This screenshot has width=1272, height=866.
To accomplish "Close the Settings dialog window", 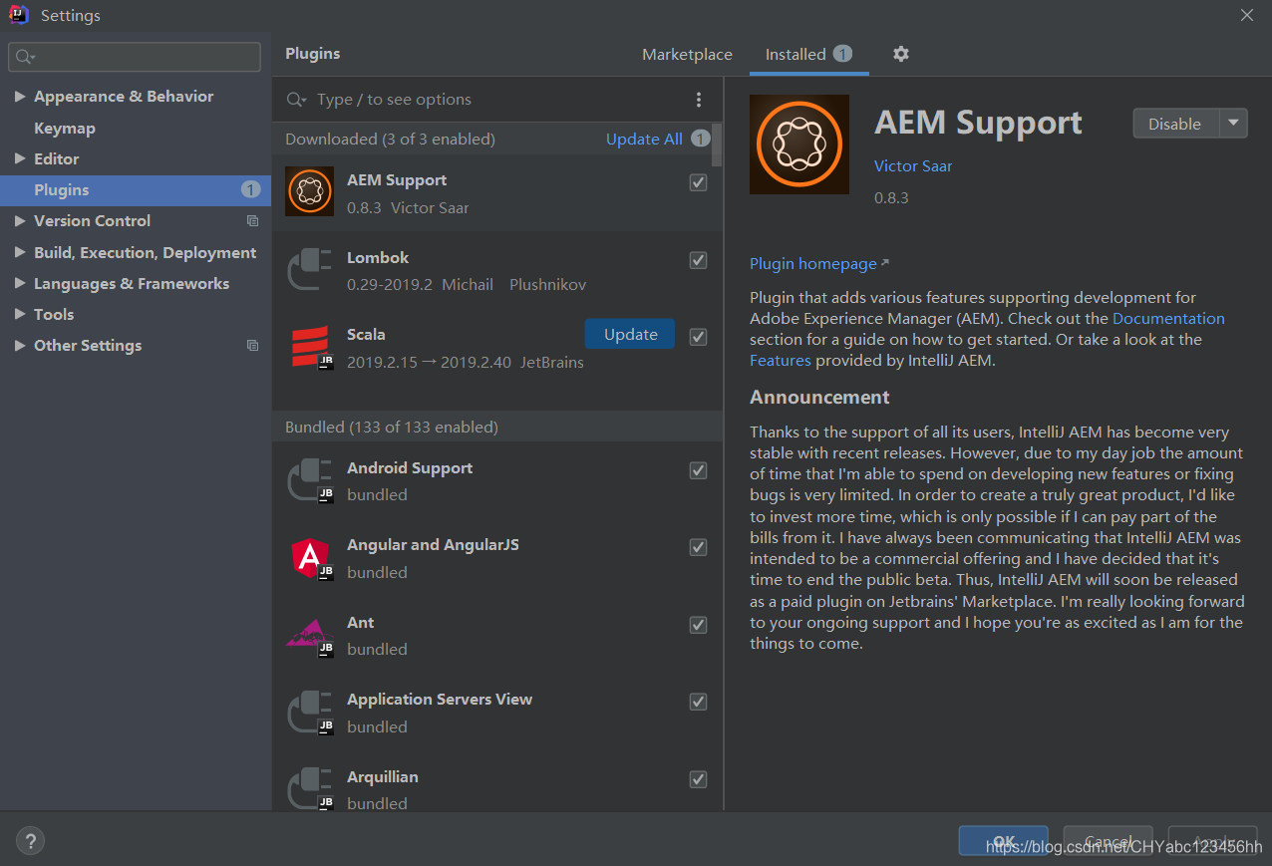I will click(x=1246, y=15).
